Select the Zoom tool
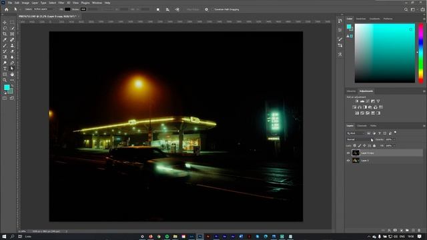 point(5,80)
